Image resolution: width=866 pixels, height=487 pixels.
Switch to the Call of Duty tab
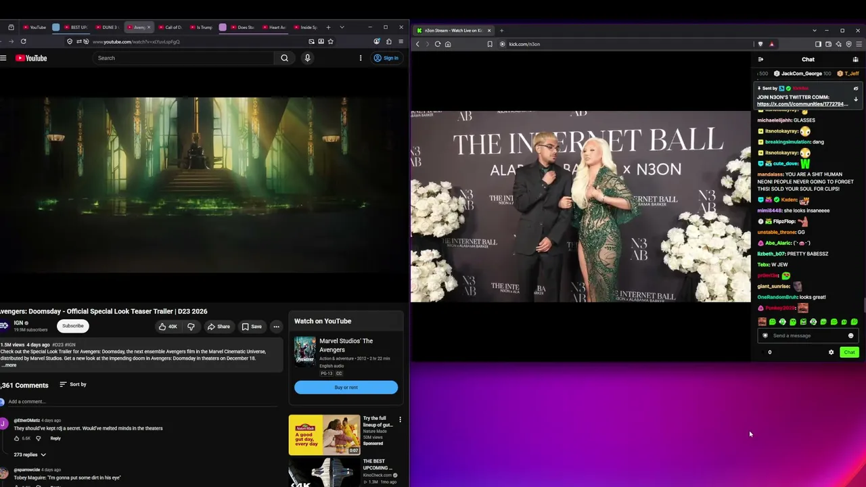click(x=171, y=27)
